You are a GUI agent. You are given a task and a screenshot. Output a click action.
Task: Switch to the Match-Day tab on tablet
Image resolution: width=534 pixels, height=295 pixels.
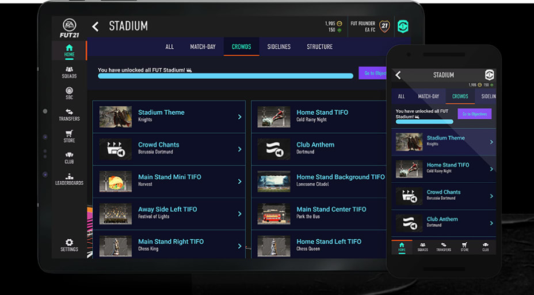[x=203, y=46]
